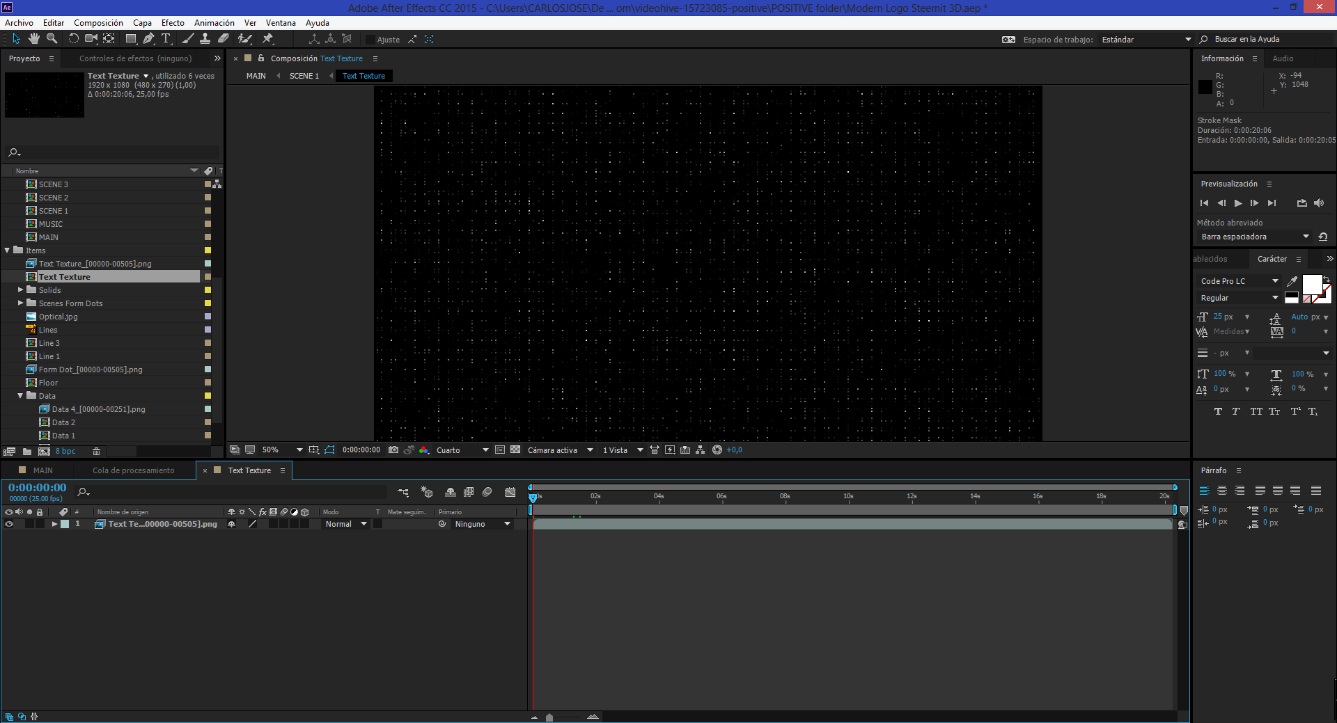Select the Pen tool
This screenshot has height=723, width=1337.
click(148, 39)
